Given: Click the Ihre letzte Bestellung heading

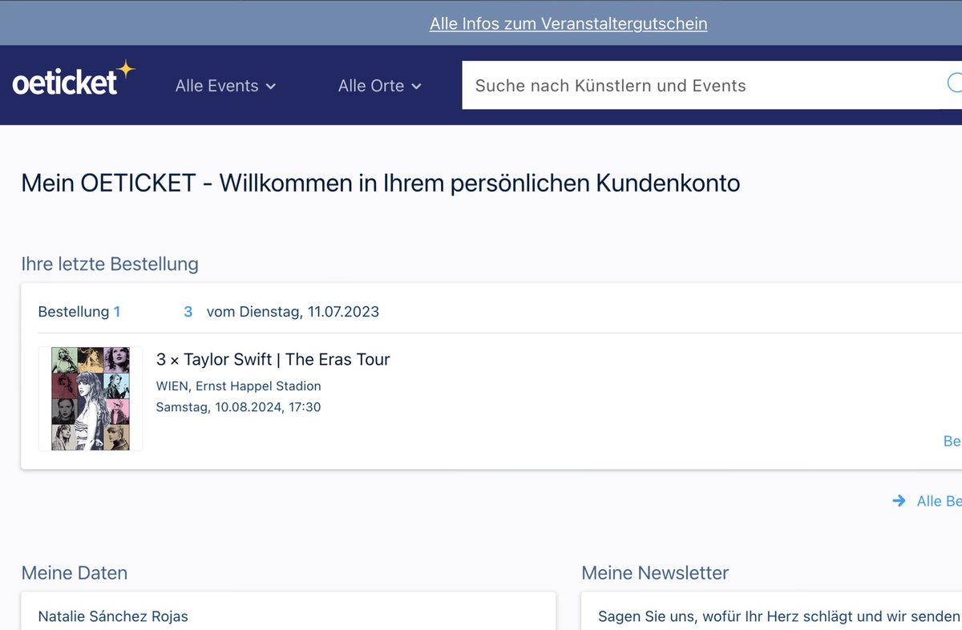Looking at the screenshot, I should click(110, 264).
